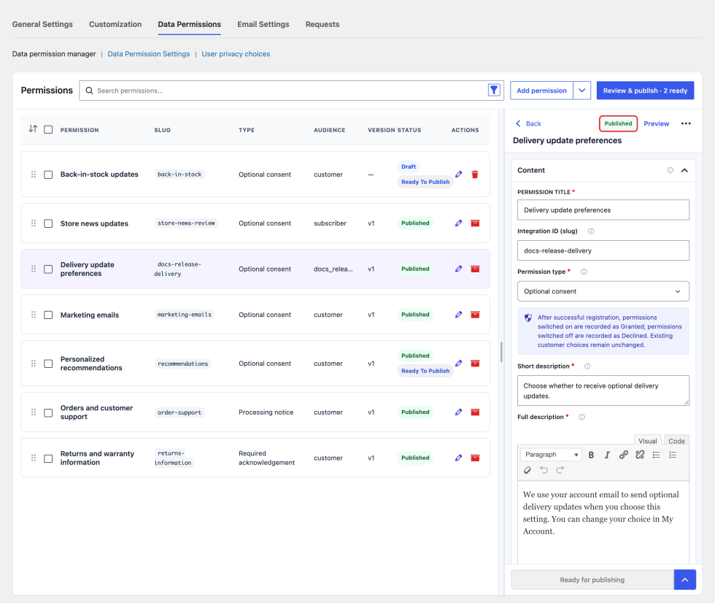Viewport: 715px width, 603px height.
Task: Insert numbered list in editor
Action: point(673,455)
